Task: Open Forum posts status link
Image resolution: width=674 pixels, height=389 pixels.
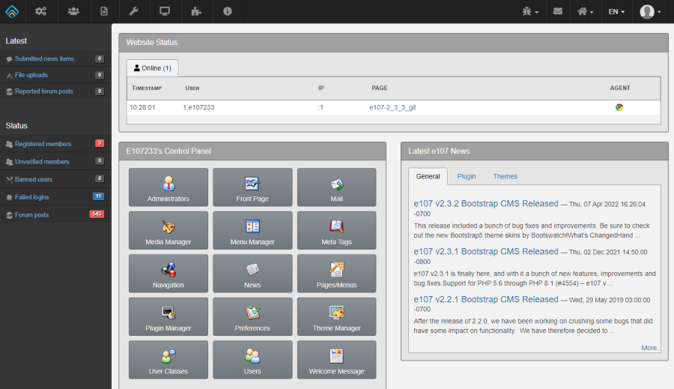Action: [31, 214]
